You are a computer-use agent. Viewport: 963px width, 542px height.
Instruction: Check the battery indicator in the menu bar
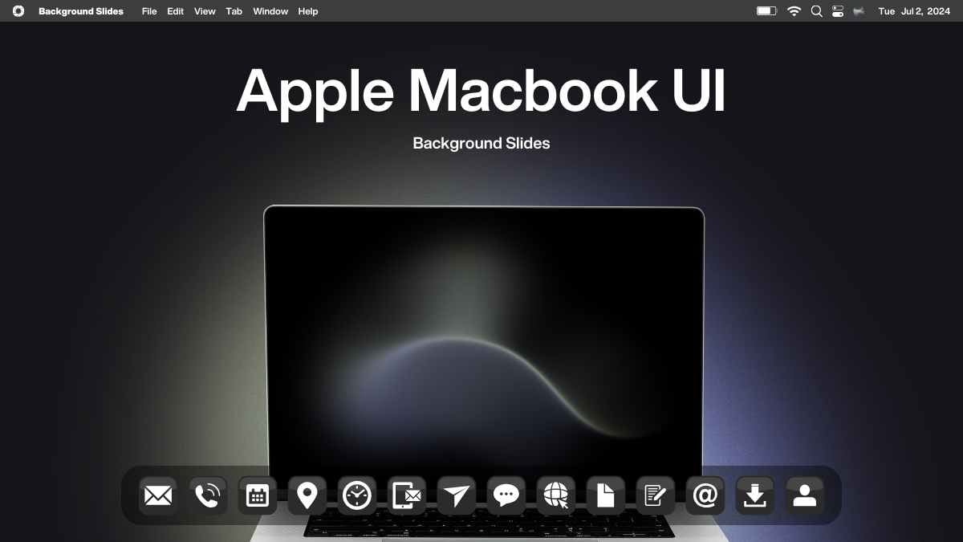766,11
